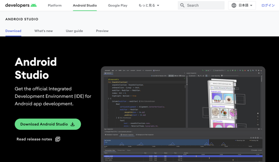Click the ログイン link
This screenshot has width=279, height=162.
coord(268,5)
